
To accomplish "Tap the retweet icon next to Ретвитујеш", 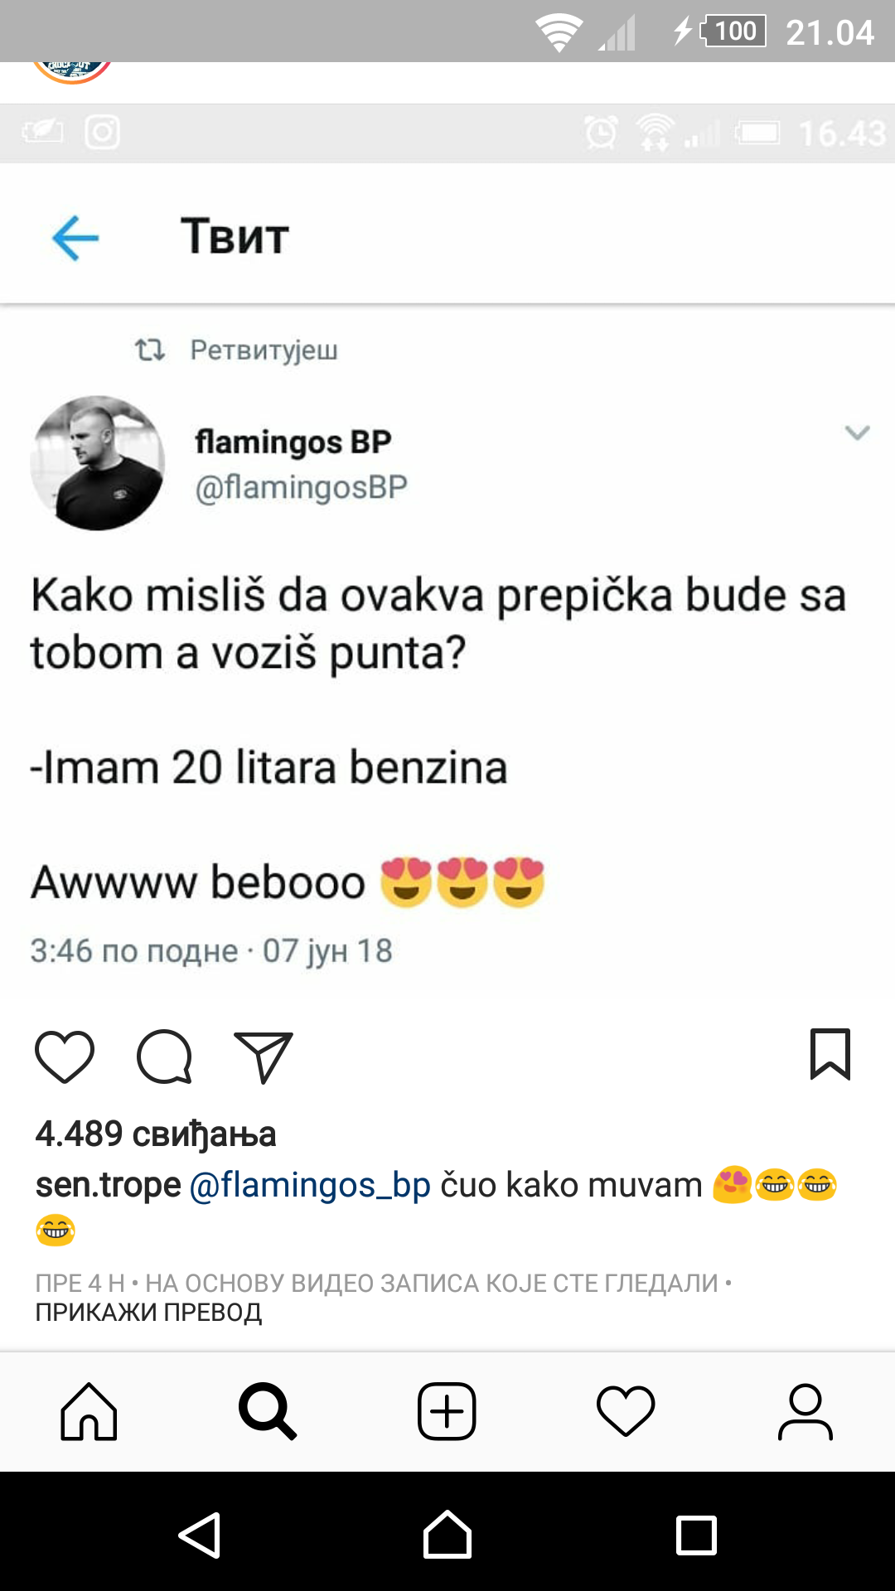I will pos(150,350).
